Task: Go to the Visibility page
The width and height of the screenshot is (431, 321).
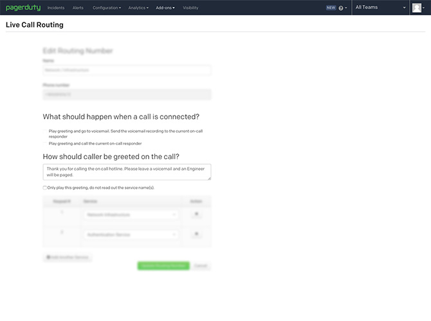Action: click(x=190, y=8)
